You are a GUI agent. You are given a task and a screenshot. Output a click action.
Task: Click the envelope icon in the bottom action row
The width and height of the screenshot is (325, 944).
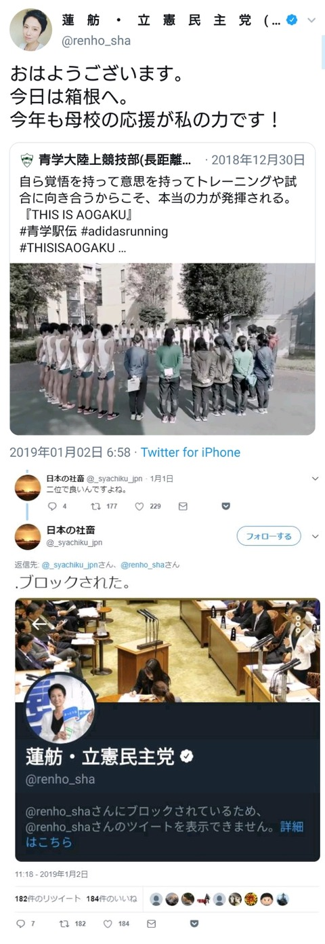pos(151,924)
